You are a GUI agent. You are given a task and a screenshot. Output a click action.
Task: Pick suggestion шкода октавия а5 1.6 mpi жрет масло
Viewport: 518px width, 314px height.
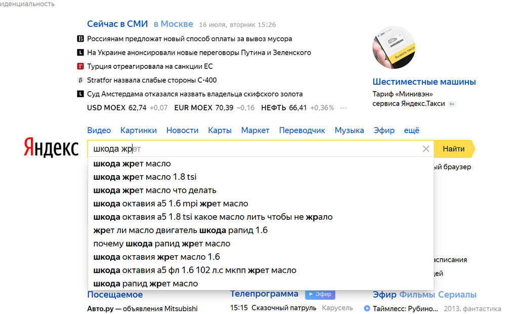261,204
